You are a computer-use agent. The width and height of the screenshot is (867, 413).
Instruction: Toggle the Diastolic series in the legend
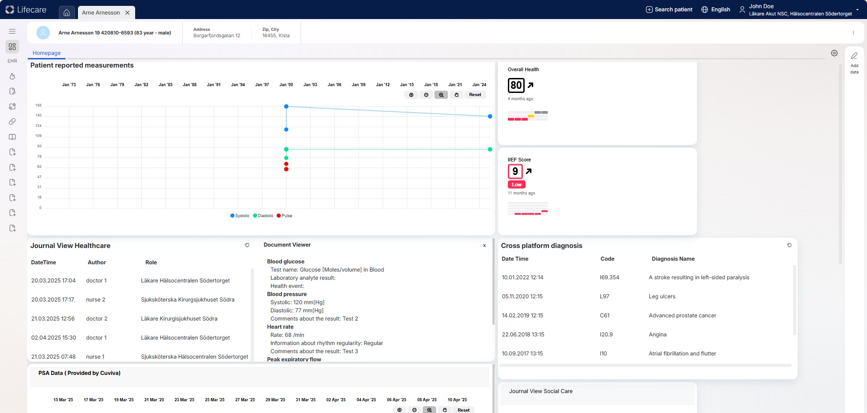pyautogui.click(x=263, y=216)
